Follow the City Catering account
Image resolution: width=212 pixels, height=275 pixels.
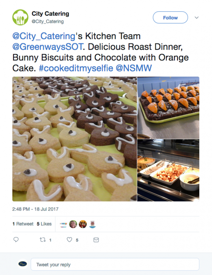170,18
